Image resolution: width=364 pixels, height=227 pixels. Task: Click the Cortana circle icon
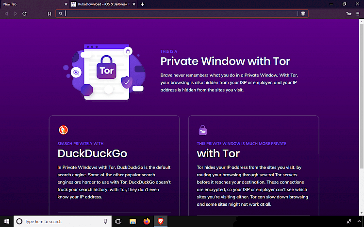(19, 222)
